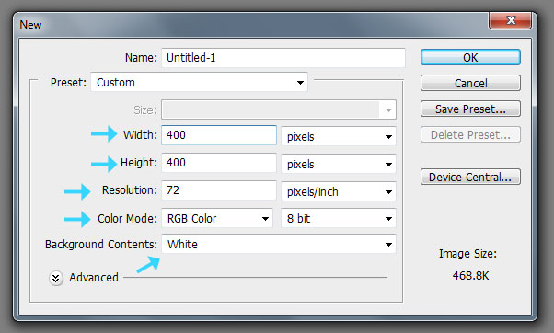Click the Cancel button
Screen dimensions: 554x333
coord(470,83)
